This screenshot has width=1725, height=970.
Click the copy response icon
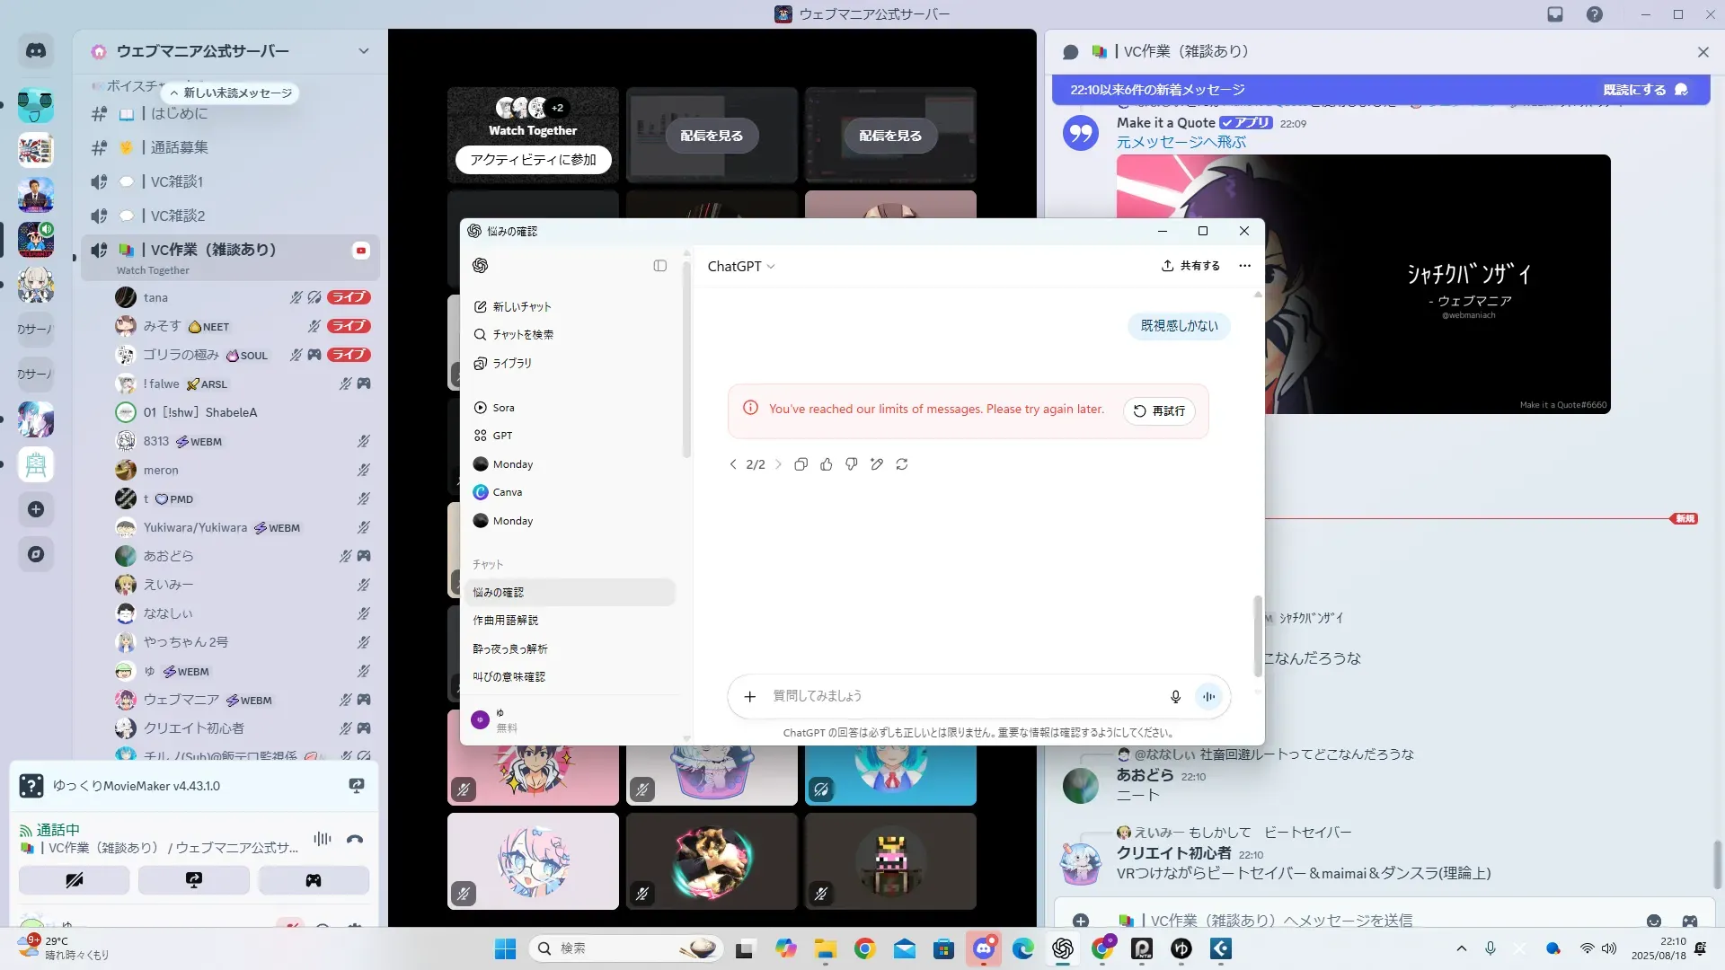coord(801,464)
